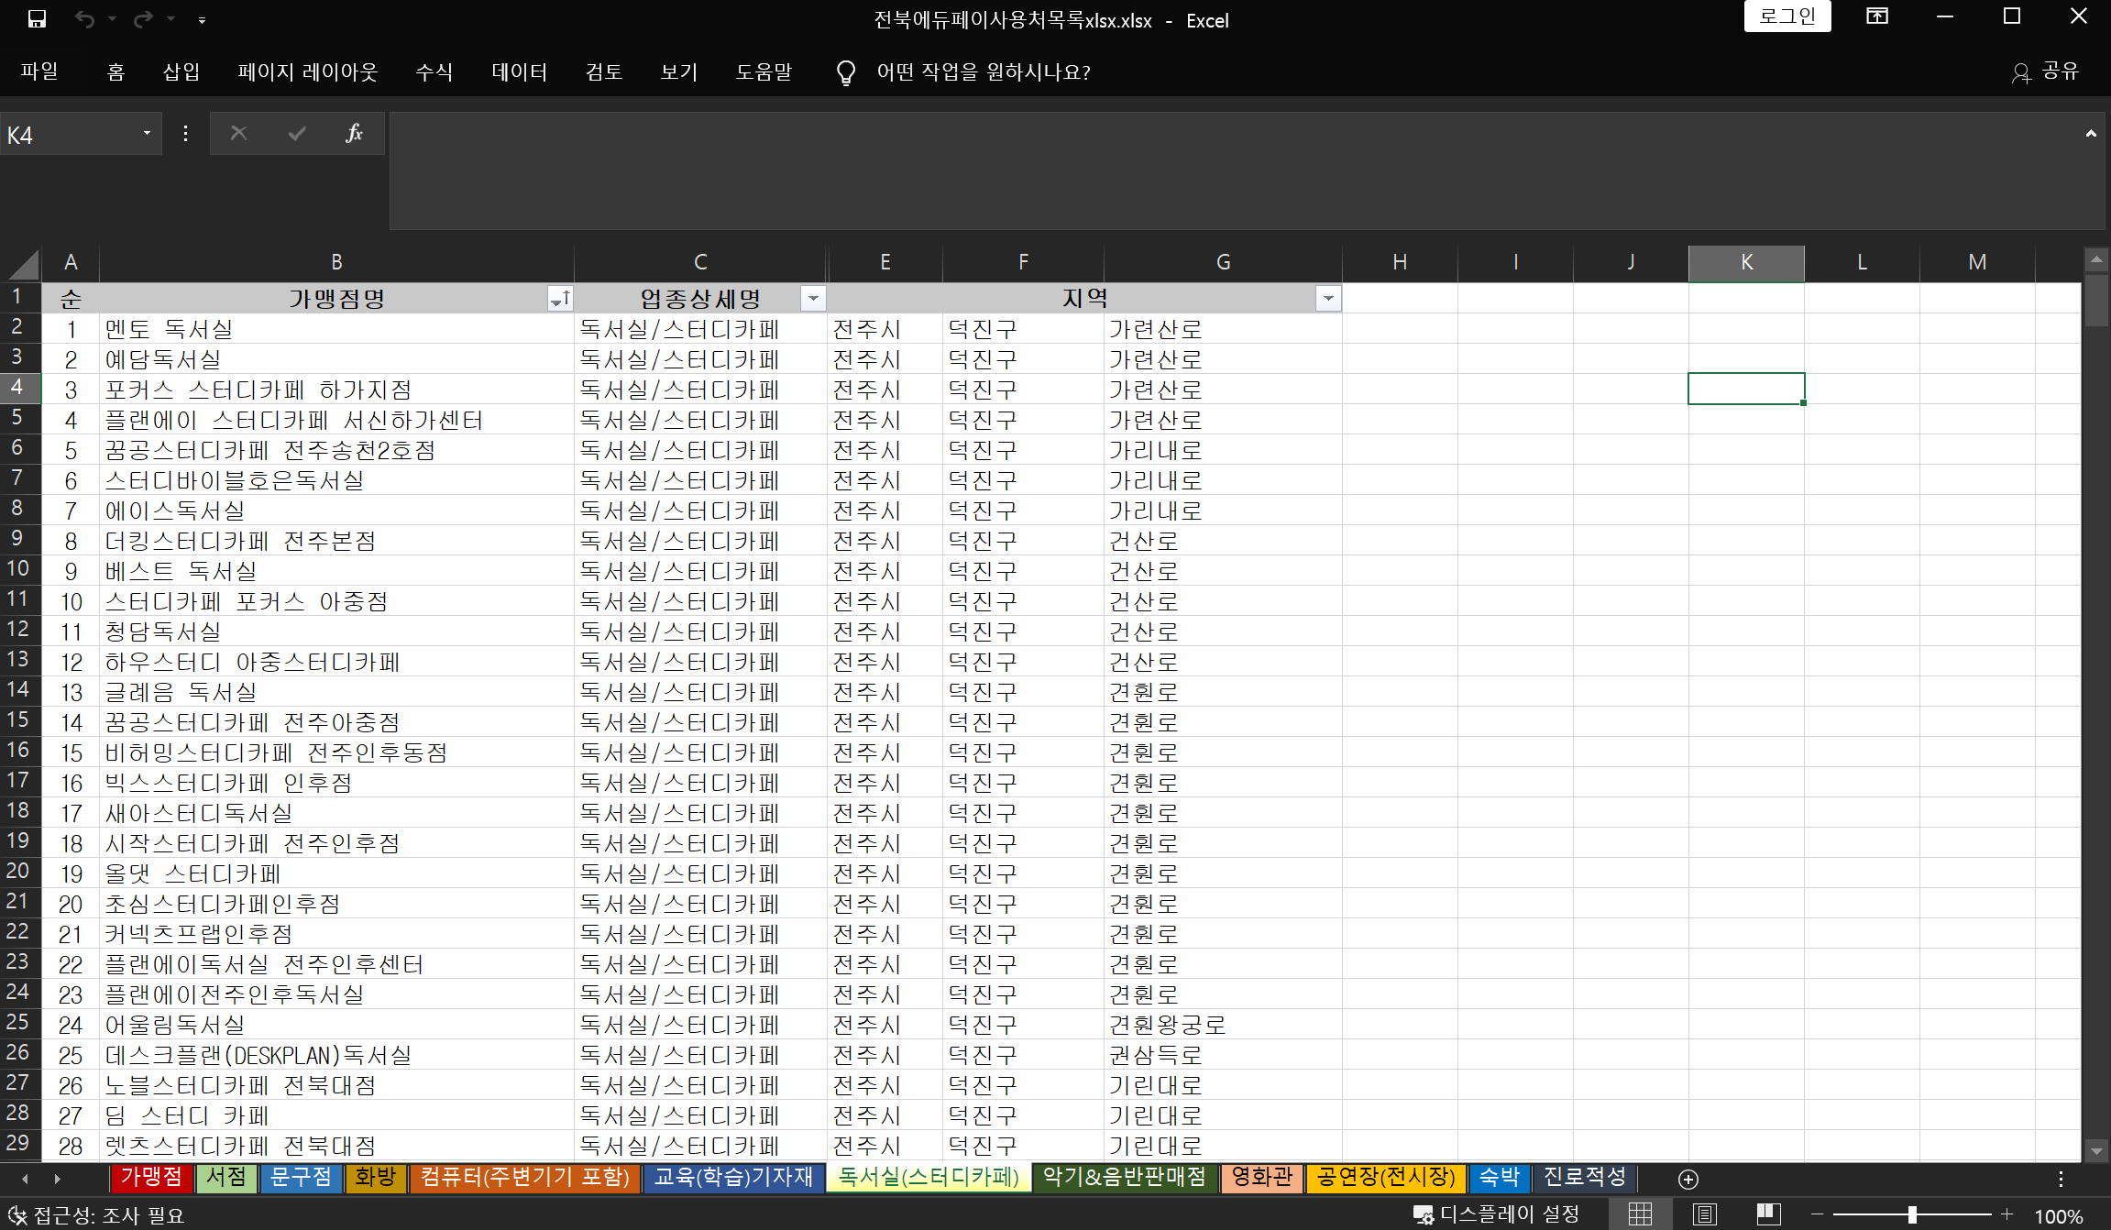2111x1230 pixels.
Task: Click the Name Box showing K4
Action: point(69,135)
